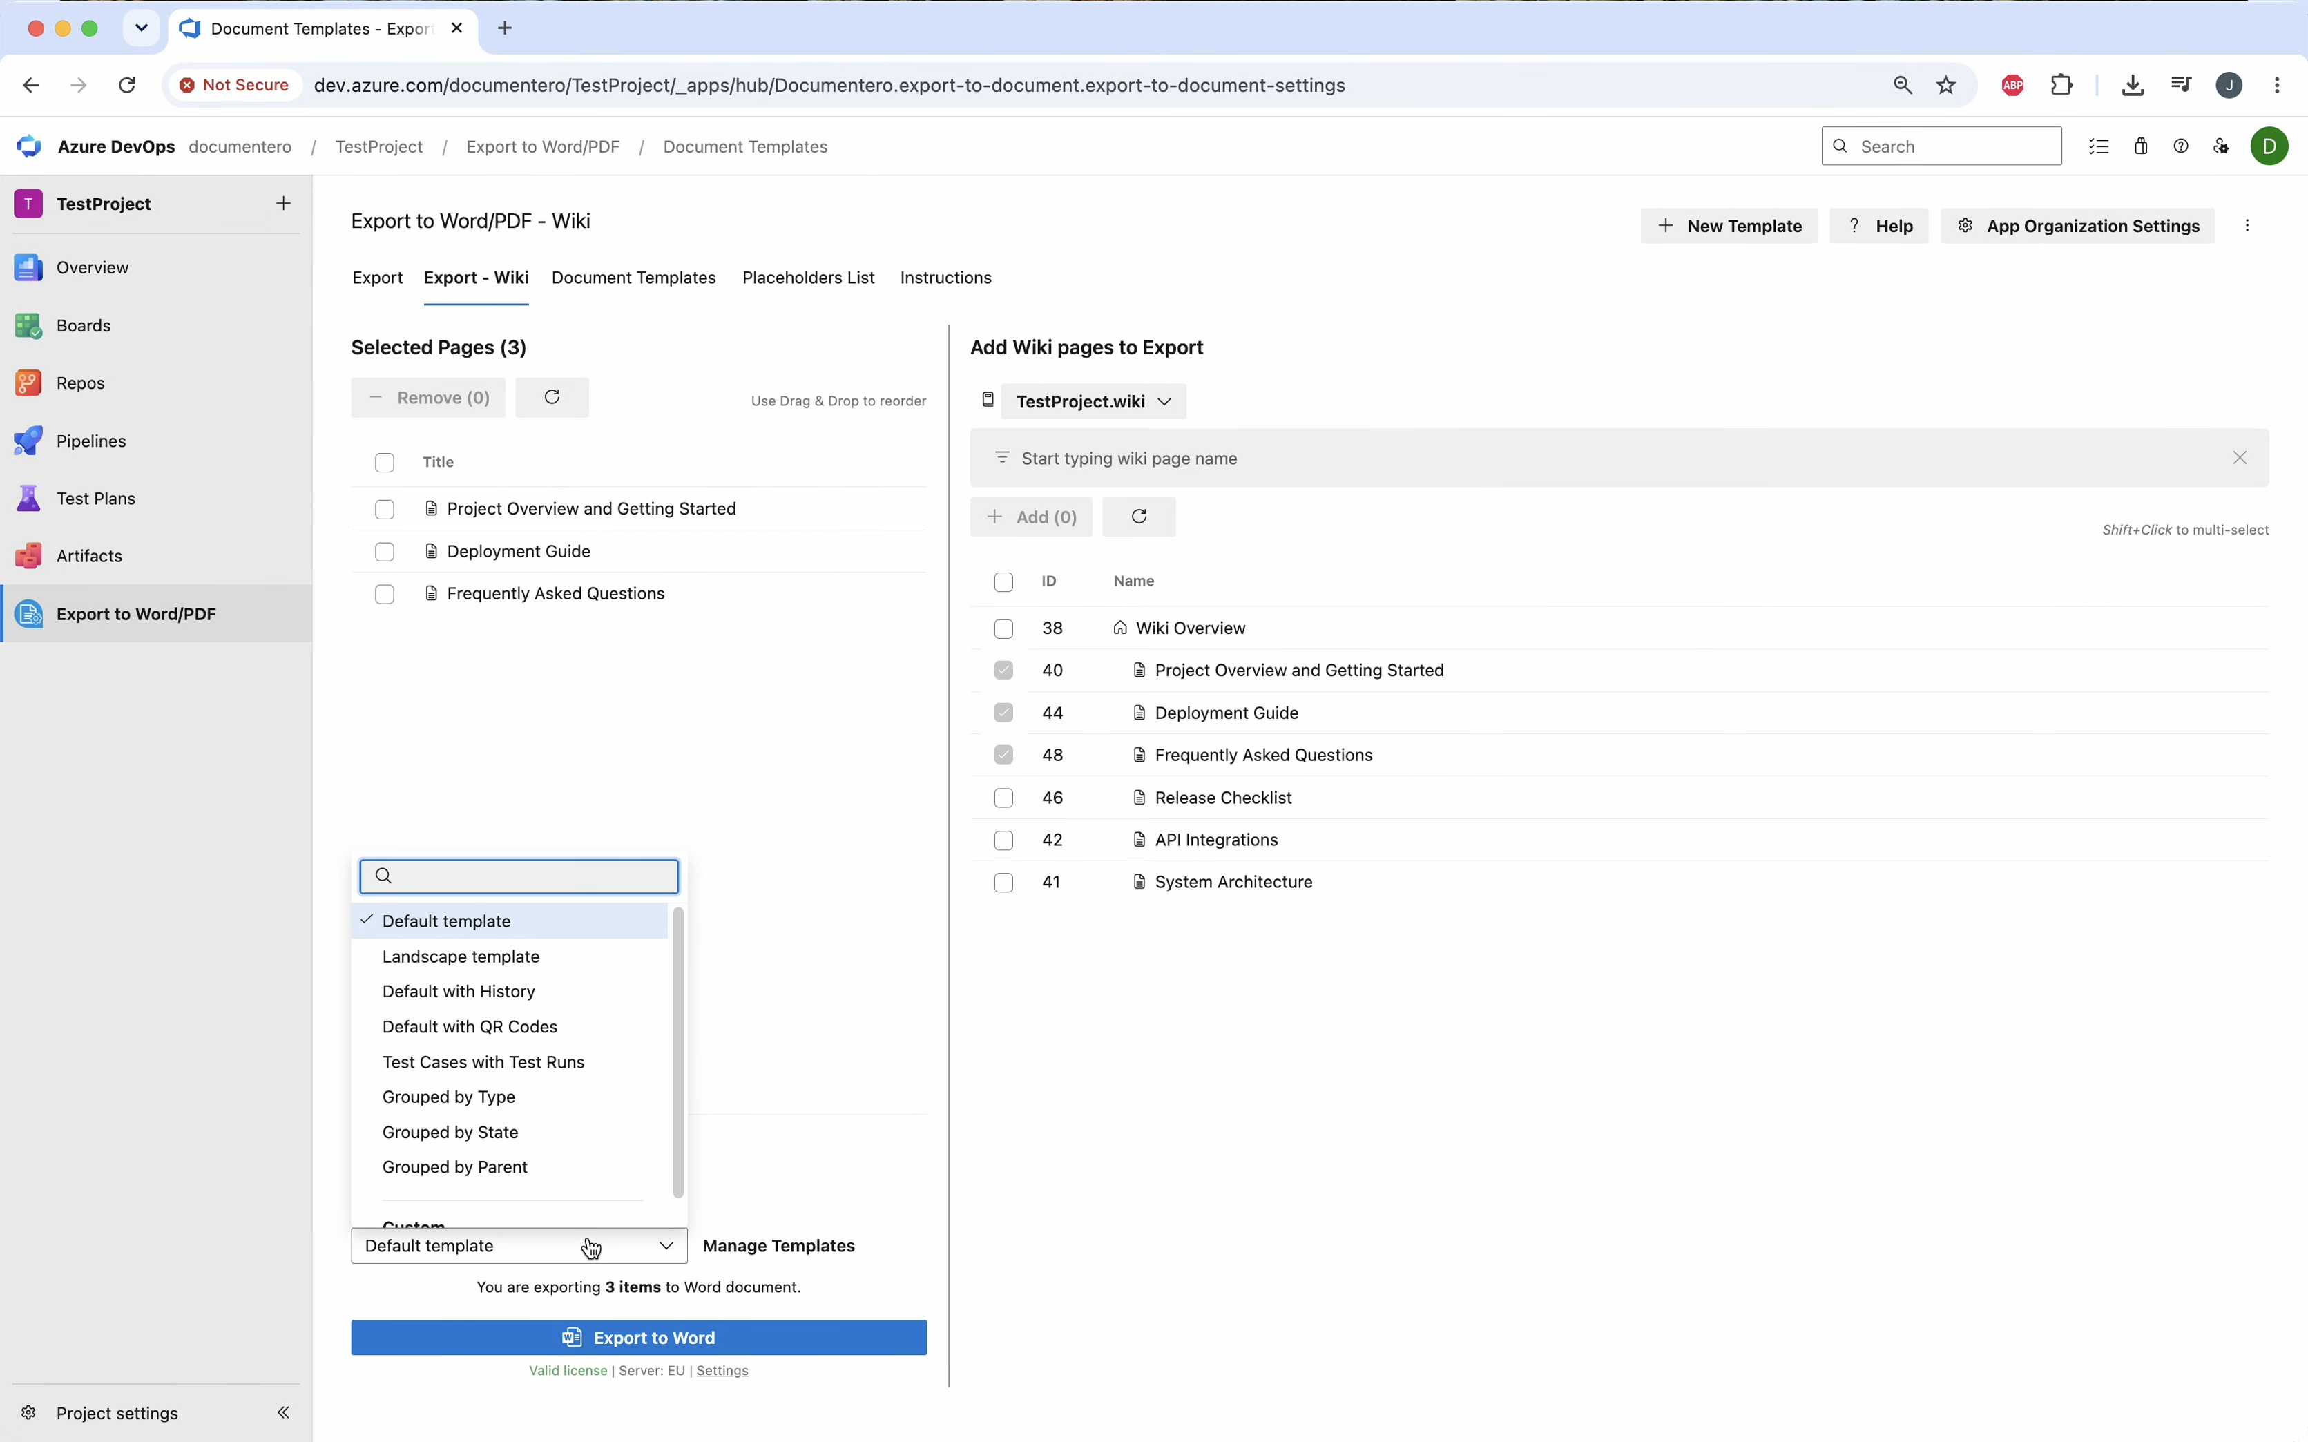
Task: Switch to the Export - Wiki tab
Action: 476,278
